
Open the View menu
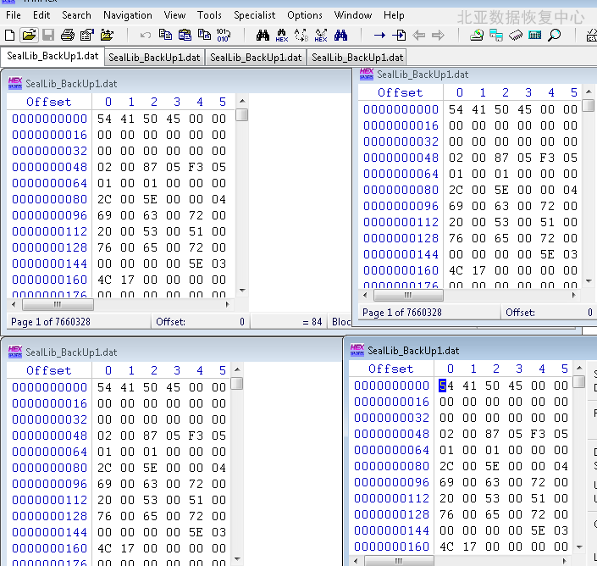tap(174, 15)
